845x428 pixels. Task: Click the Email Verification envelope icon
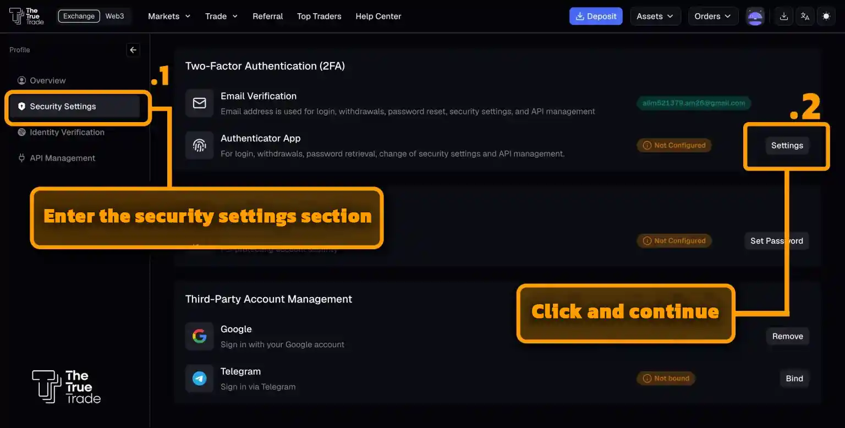click(199, 103)
